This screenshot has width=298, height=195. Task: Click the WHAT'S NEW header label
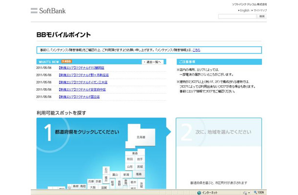49,62
